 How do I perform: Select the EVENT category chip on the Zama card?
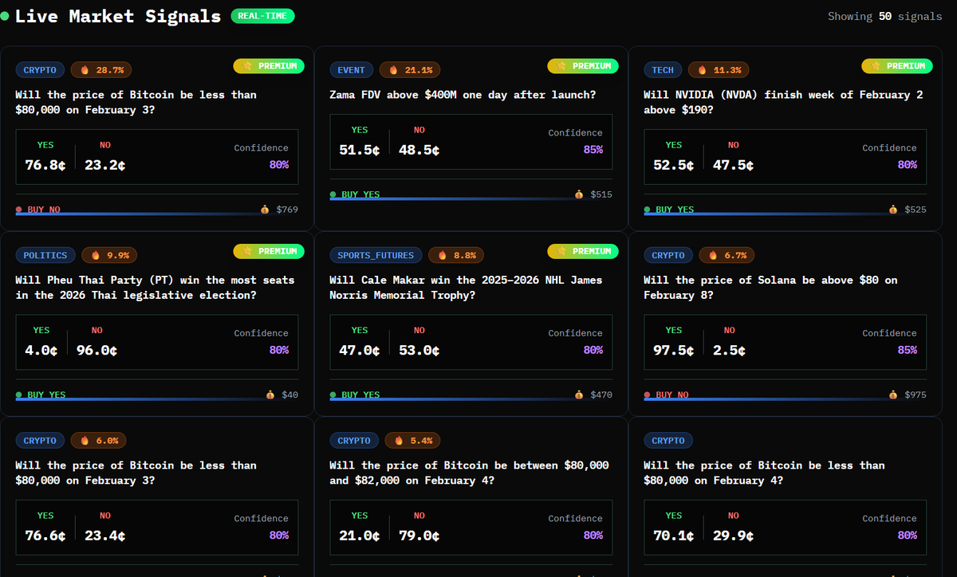coord(351,69)
